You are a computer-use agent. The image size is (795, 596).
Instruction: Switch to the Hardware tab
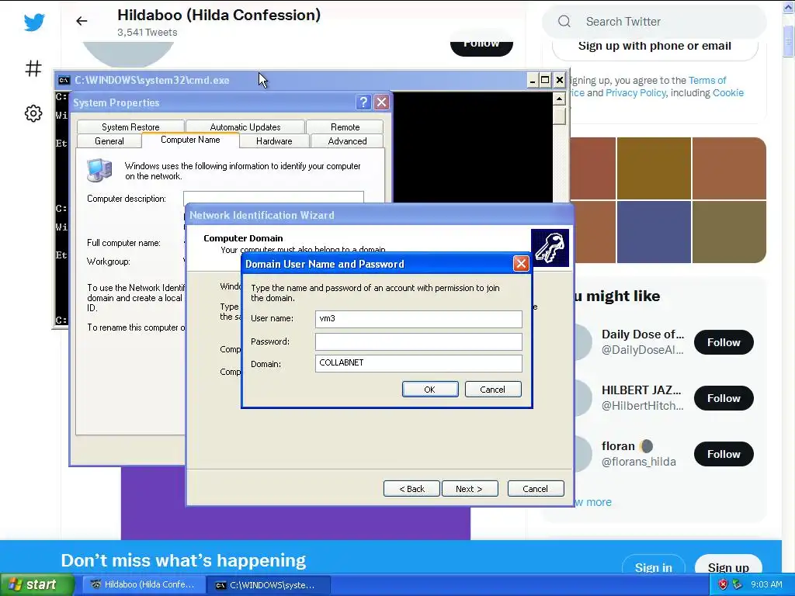click(x=274, y=141)
